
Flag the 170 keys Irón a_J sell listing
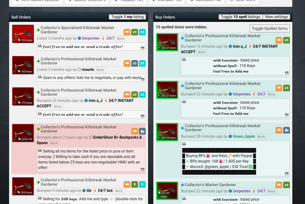click(x=127, y=95)
